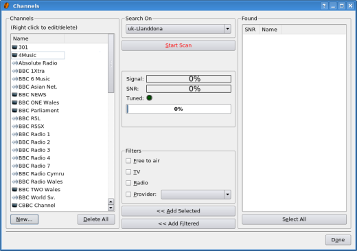
Task: Click the Name column in Found list
Action: coord(270,30)
